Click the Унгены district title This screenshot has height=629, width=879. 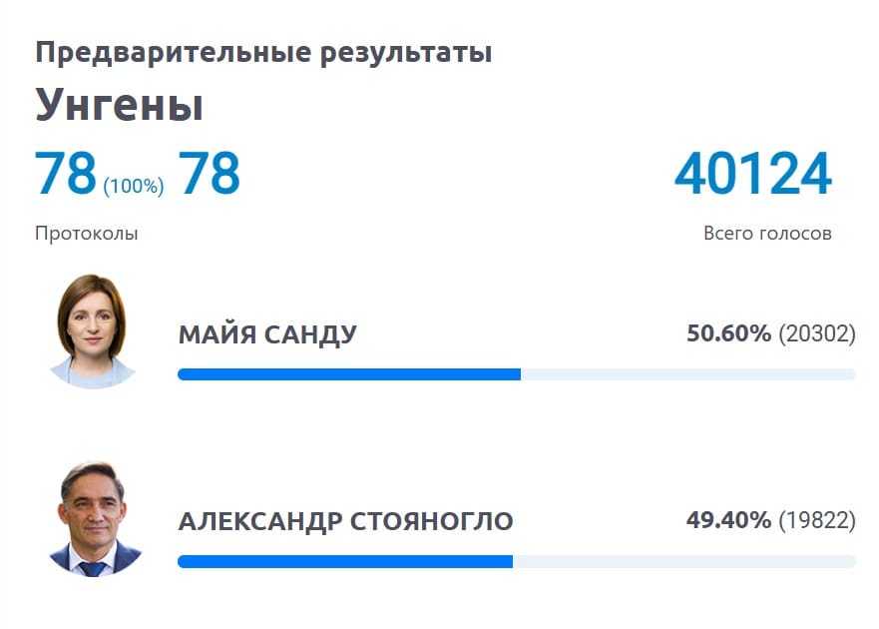click(120, 105)
